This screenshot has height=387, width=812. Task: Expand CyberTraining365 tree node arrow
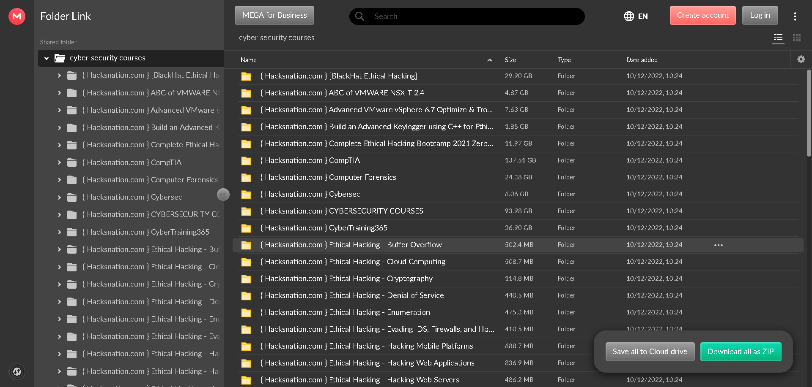point(59,232)
